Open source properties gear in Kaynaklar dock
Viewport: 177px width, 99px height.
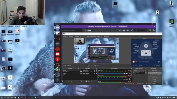click(86, 81)
